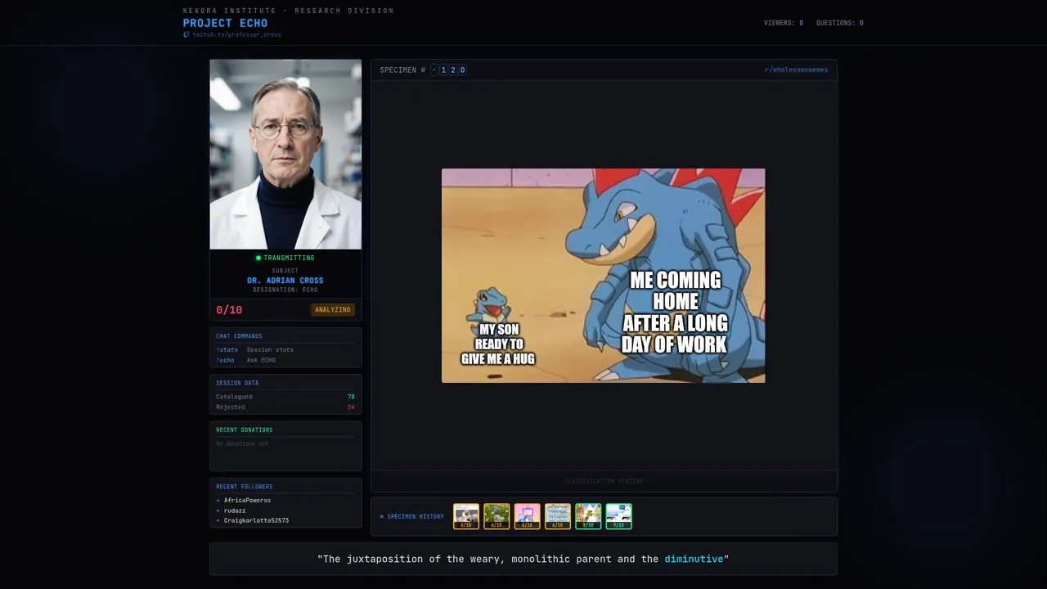Click the No donations yet text
The height and width of the screenshot is (589, 1047).
242,443
